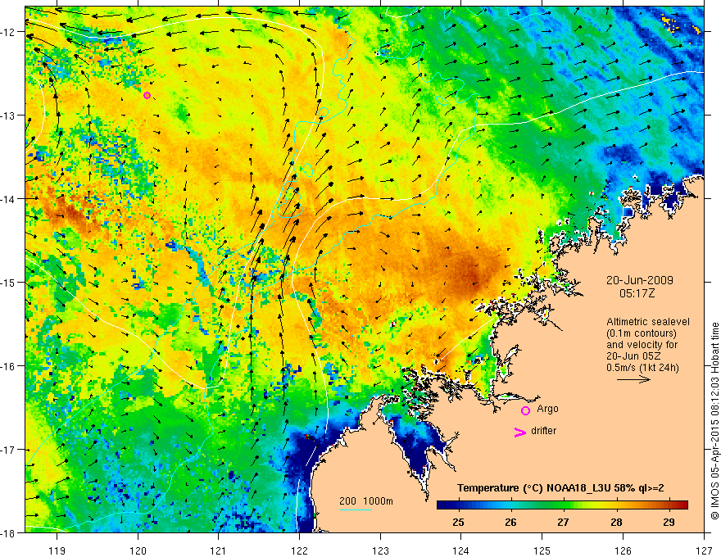
Task: Click the '25' value on color scale
Action: (x=458, y=522)
